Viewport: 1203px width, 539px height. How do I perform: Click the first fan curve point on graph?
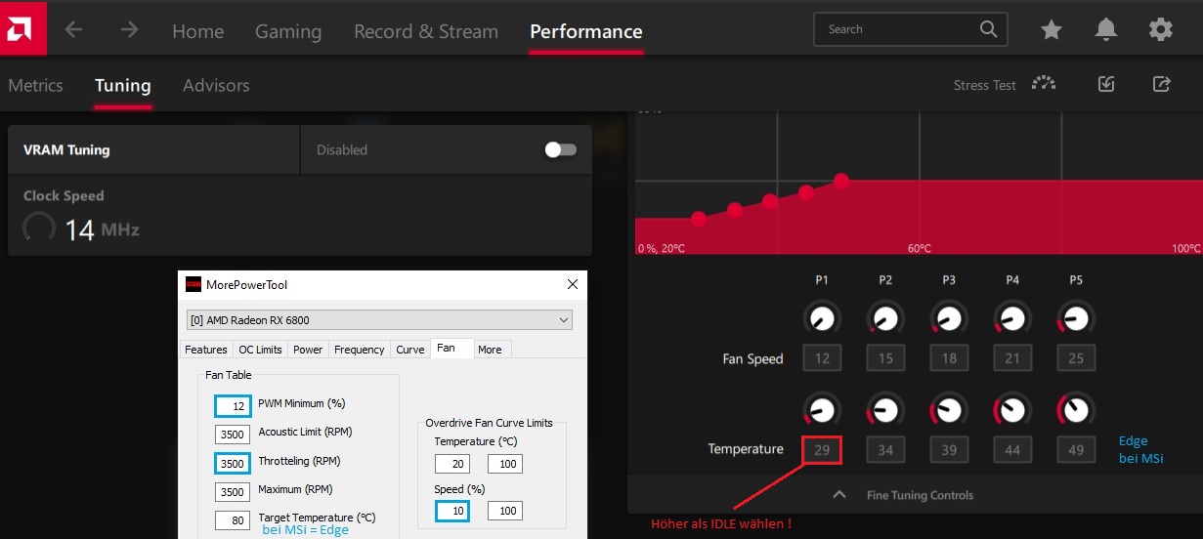(x=699, y=218)
